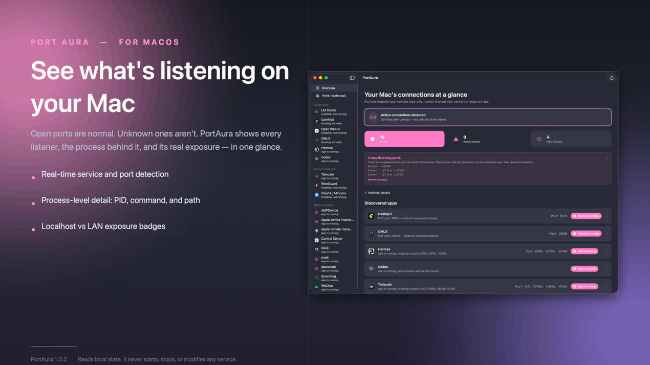Click the PortAura window title

pyautogui.click(x=370, y=78)
